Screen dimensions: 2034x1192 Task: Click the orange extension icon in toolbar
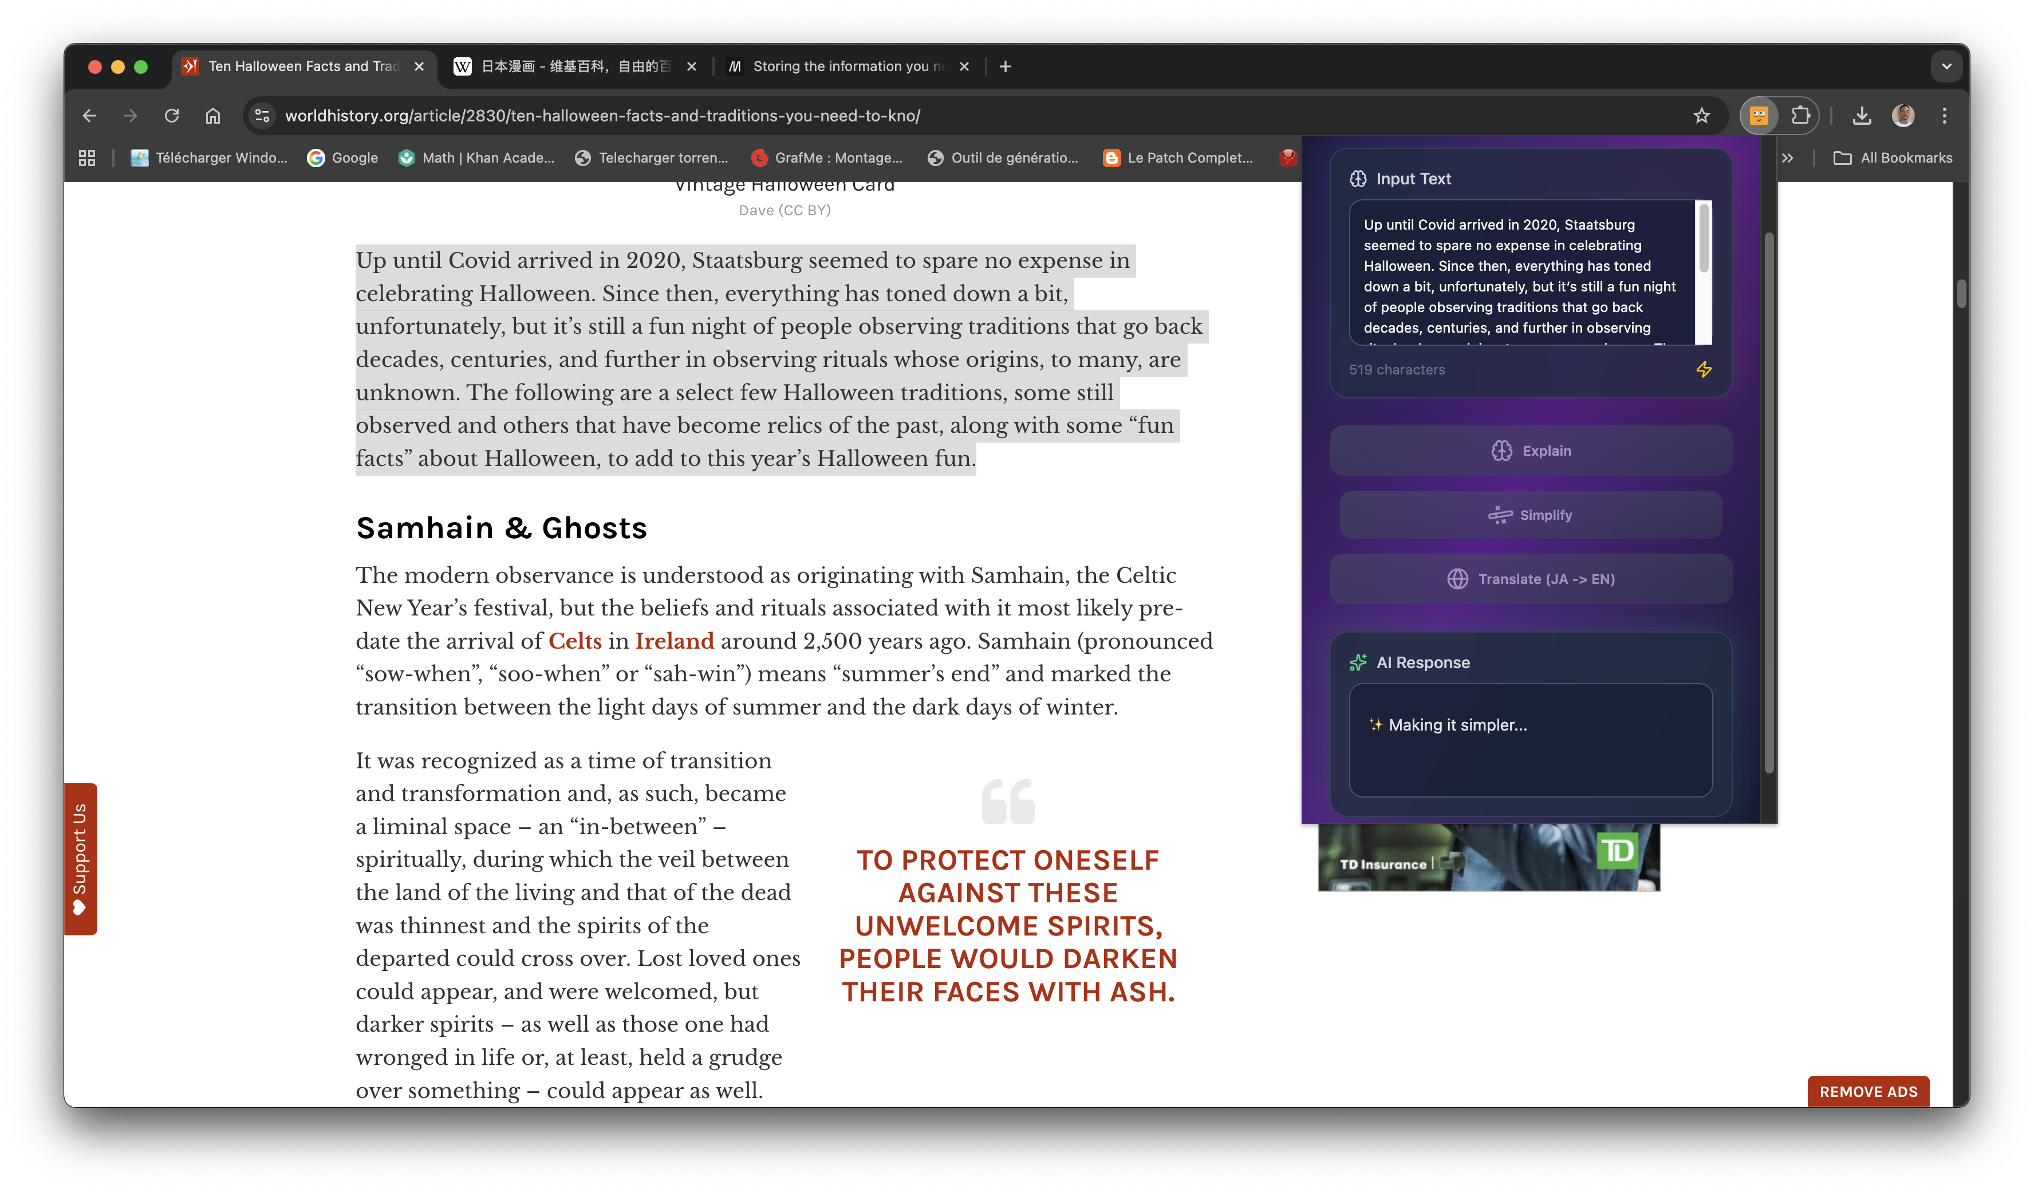coord(1759,116)
